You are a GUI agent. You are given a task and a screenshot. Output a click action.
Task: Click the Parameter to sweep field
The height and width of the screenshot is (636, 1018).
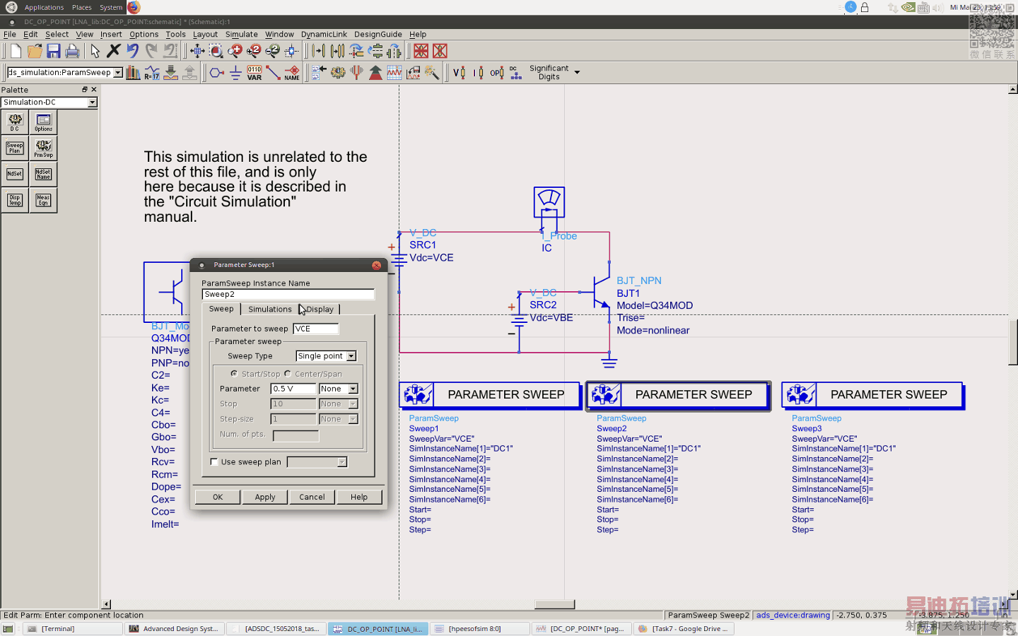pos(315,329)
